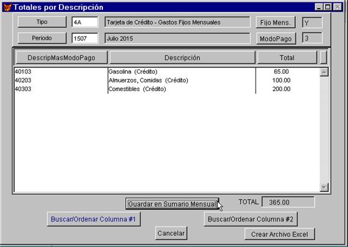Click Crear Archivo Excel button
The width and height of the screenshot is (348, 247).
[279, 234]
